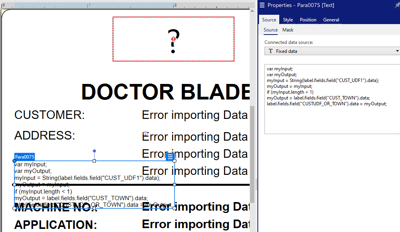This screenshot has width=400, height=232.
Task: Select the ADDRESS: label text
Action: pyautogui.click(x=45, y=136)
